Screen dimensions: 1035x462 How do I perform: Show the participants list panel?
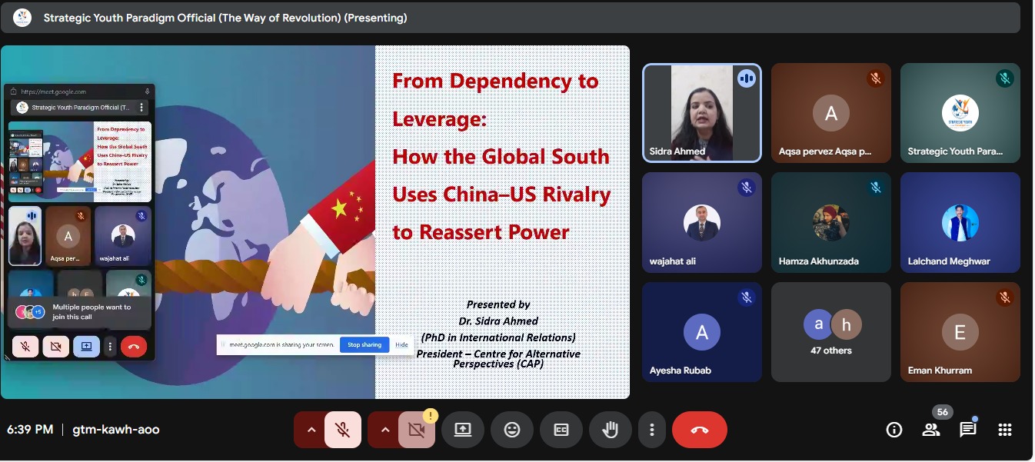point(931,430)
